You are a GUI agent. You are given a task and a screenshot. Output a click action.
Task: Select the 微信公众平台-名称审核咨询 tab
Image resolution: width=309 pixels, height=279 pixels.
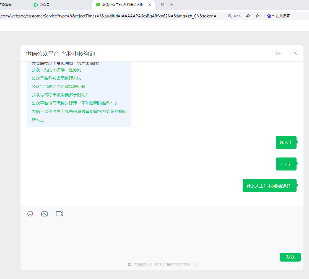122,5
